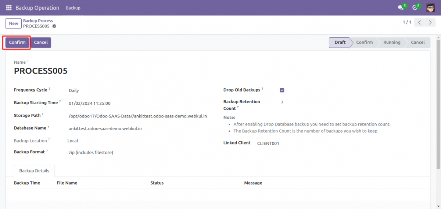The width and height of the screenshot is (441, 209).
Task: Click the help mark beside Backup Format
Action: (47, 151)
